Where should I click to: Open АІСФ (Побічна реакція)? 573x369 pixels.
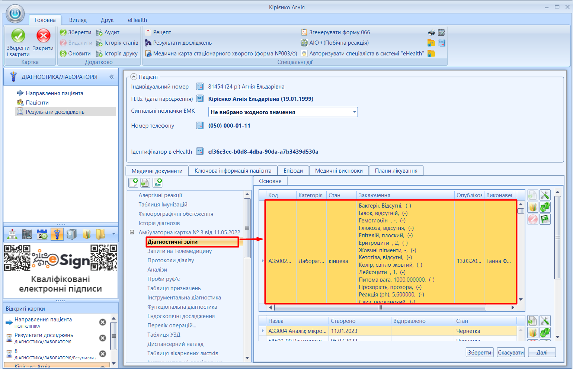335,43
